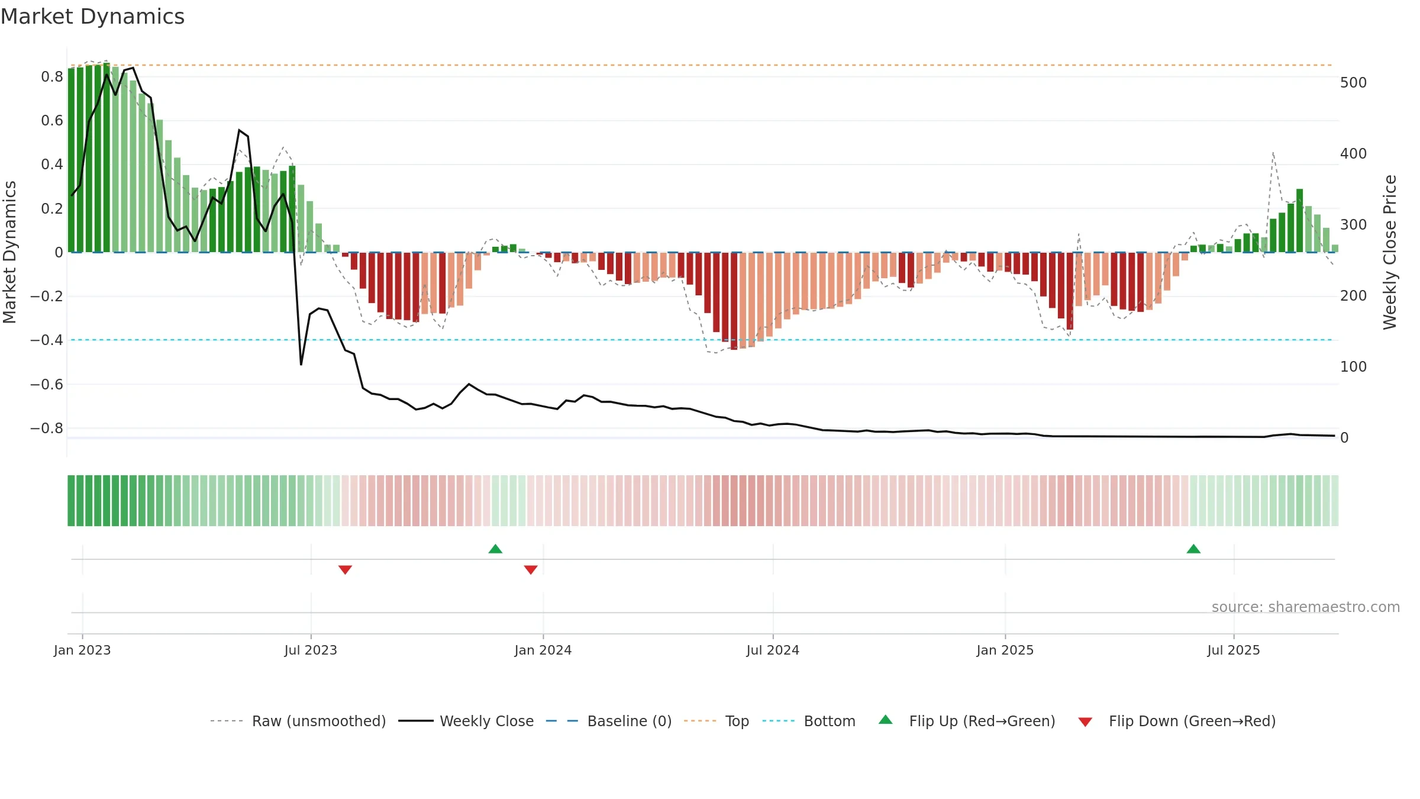Click the green flip-up marker near Jul 2025
This screenshot has height=799, width=1420.
pos(1193,549)
